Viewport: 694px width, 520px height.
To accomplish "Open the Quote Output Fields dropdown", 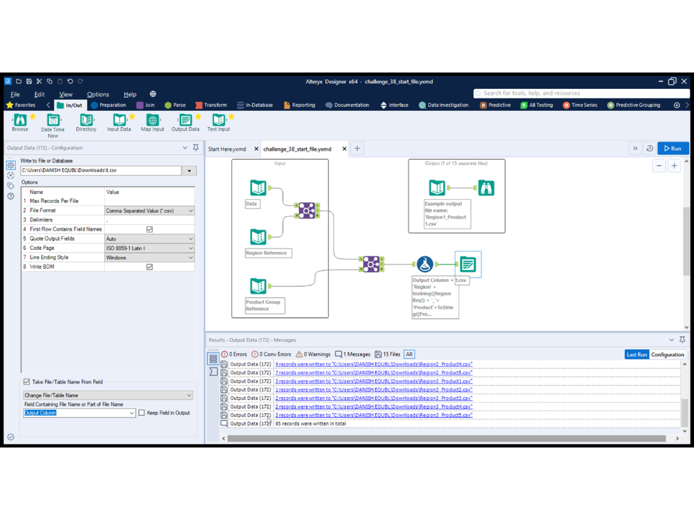I will pyautogui.click(x=149, y=238).
